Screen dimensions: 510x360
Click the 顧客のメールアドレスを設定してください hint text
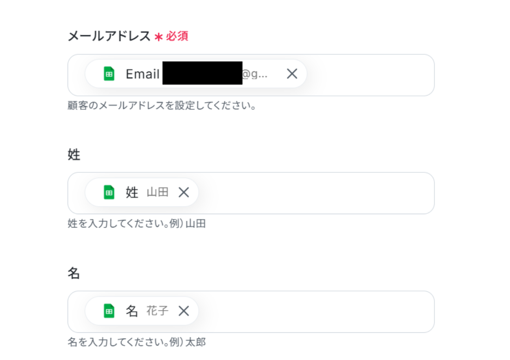(x=162, y=106)
